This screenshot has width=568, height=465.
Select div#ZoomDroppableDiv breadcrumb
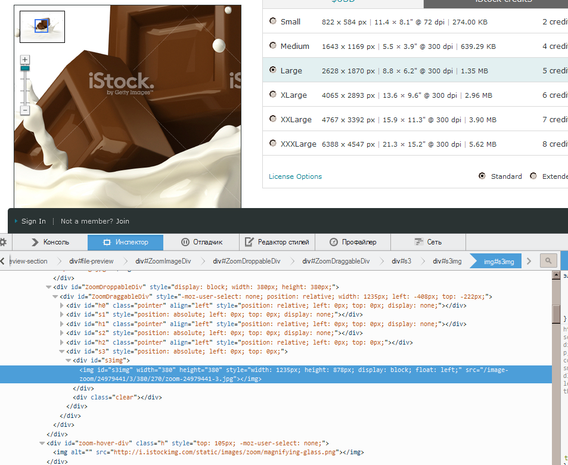click(x=247, y=261)
